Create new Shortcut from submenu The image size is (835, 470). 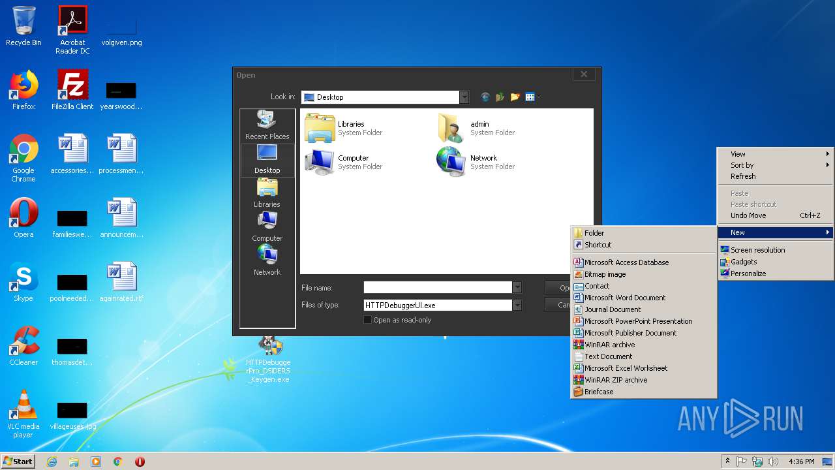pyautogui.click(x=643, y=245)
